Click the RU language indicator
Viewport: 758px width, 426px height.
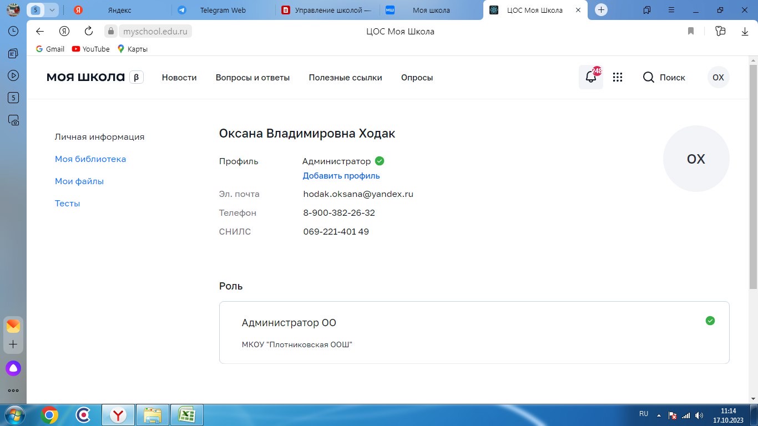tap(644, 414)
